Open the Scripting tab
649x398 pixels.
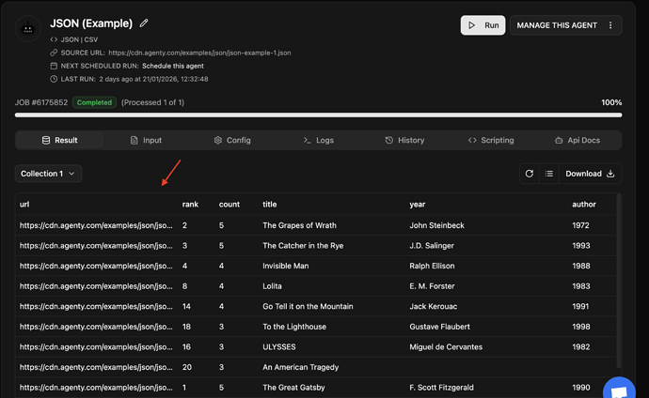pos(491,140)
